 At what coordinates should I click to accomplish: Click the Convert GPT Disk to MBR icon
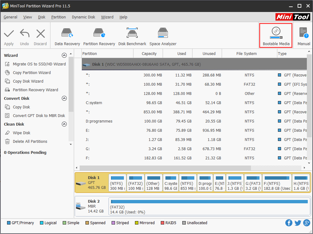click(x=7, y=115)
